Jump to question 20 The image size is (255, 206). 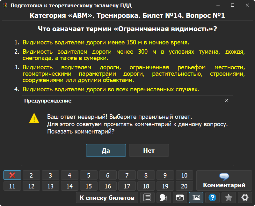[184, 186]
